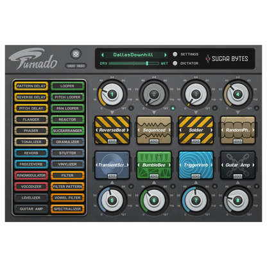267x267 pixels.
Task: Click the Undo button
Action: tap(71, 66)
